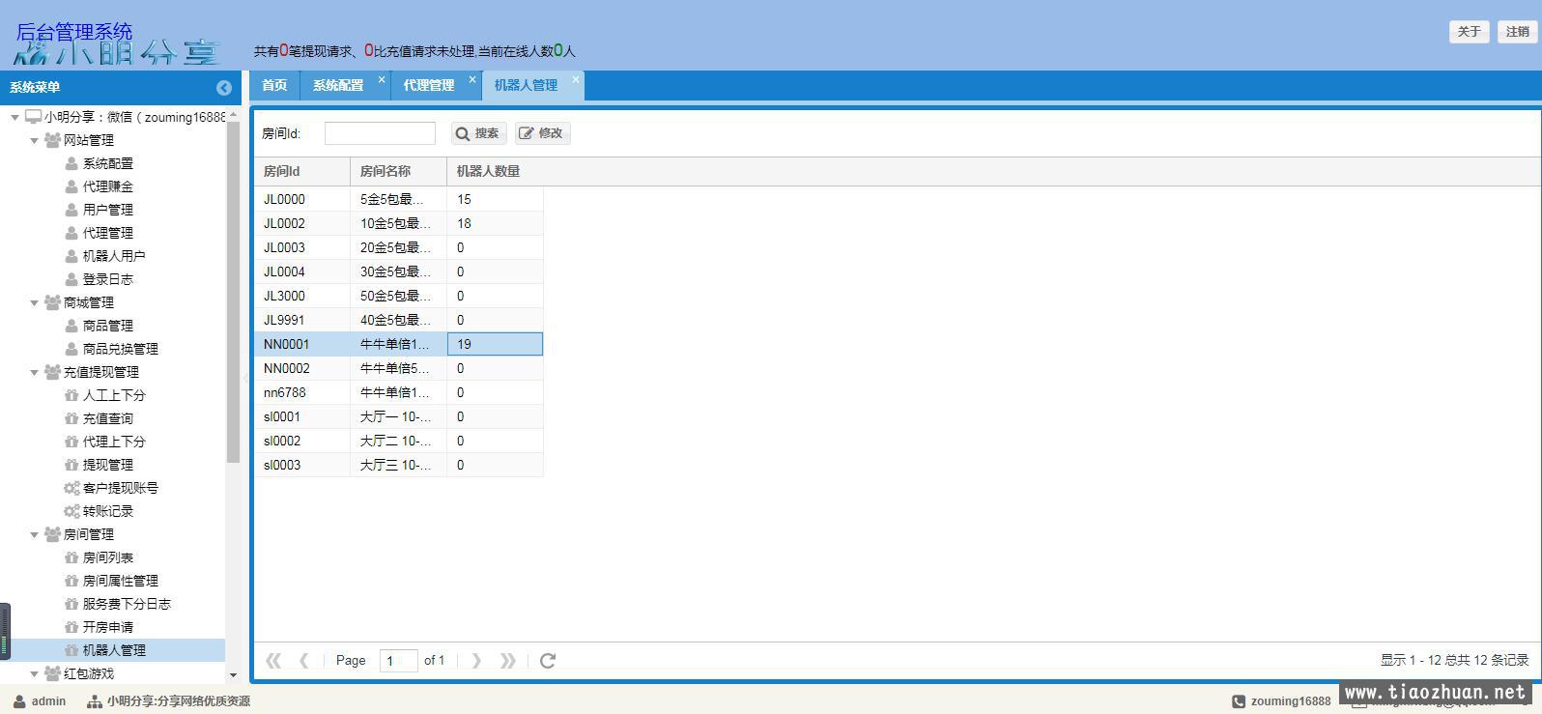This screenshot has height=714, width=1542.
Task: Close the 机器人管理 tab
Action: pyautogui.click(x=576, y=79)
